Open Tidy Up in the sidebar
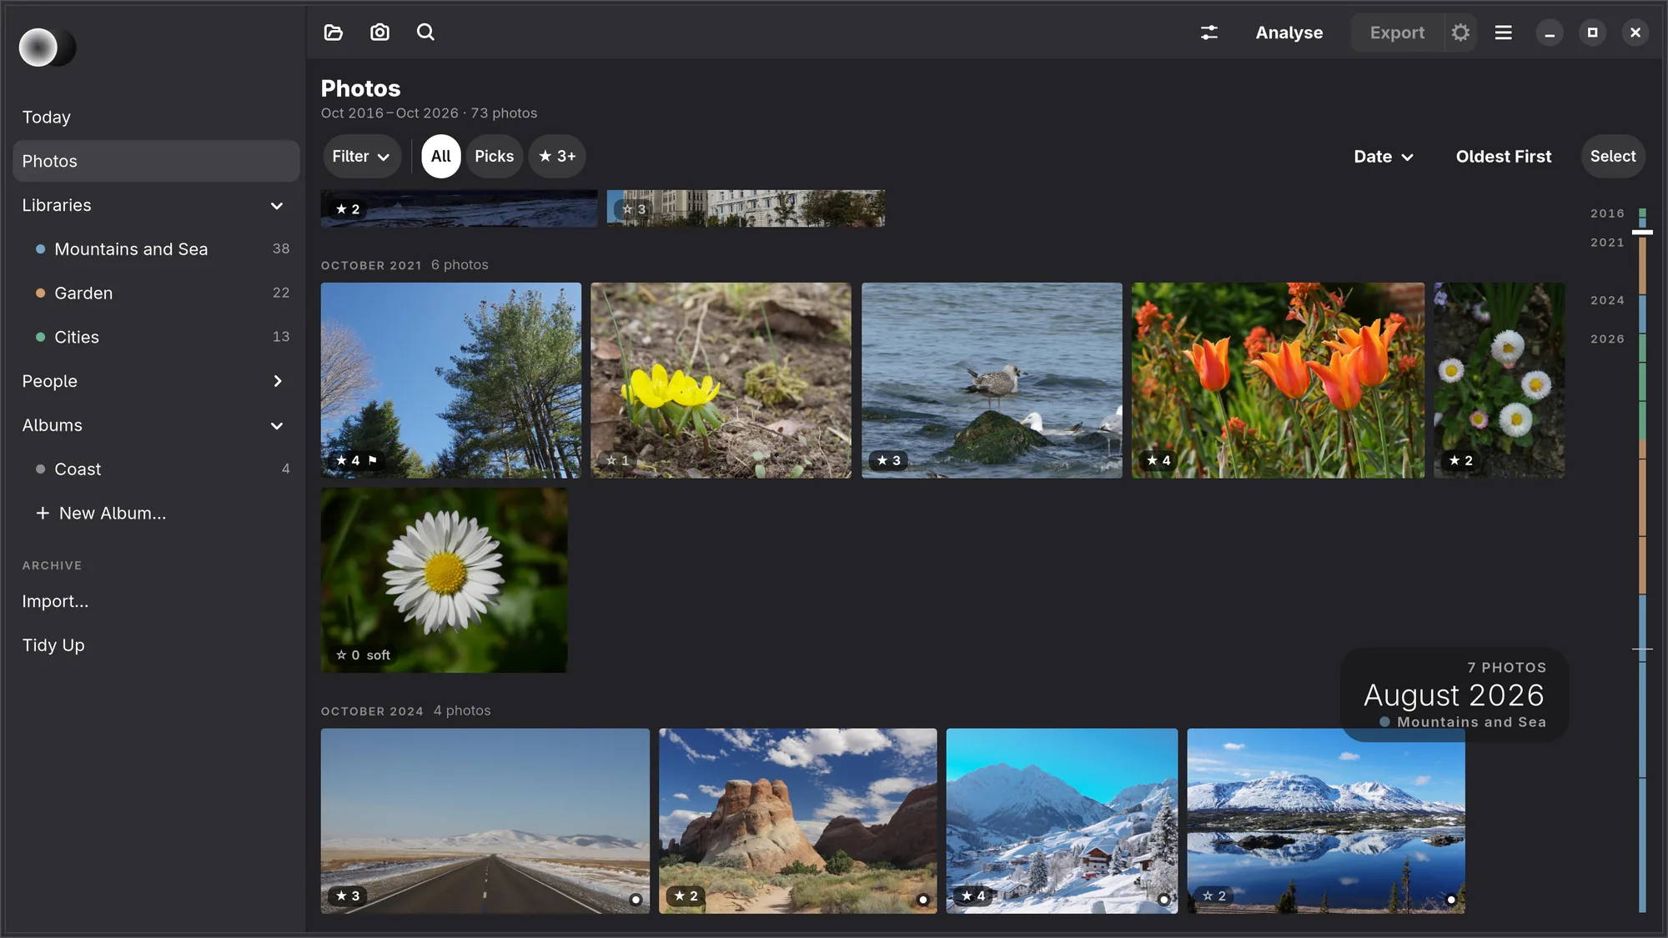The height and width of the screenshot is (938, 1668). [x=156, y=645]
